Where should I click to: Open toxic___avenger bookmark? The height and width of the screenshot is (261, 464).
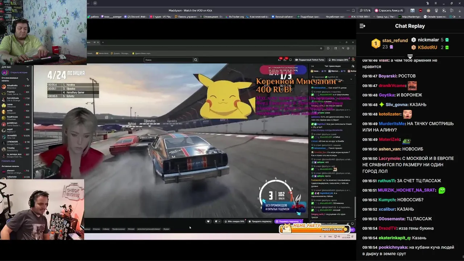[x=111, y=17]
